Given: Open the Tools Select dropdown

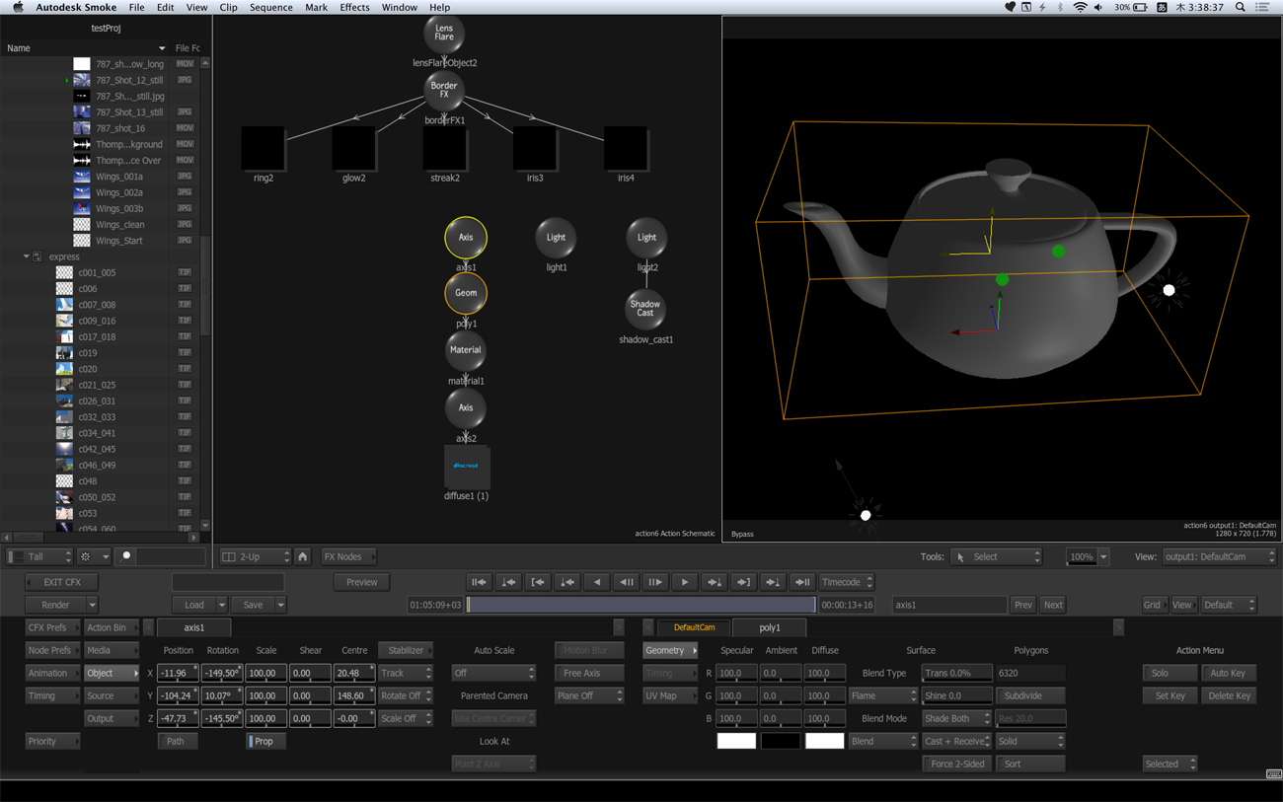Looking at the screenshot, I should 996,556.
